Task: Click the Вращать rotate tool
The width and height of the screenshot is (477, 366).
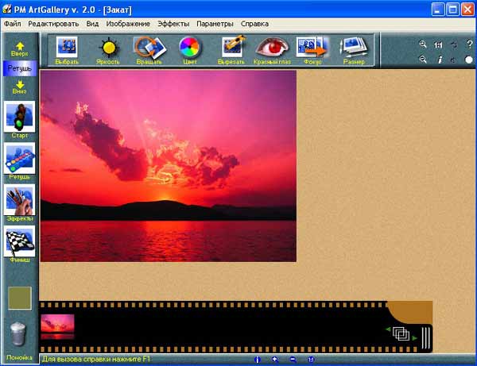Action: pyautogui.click(x=147, y=49)
